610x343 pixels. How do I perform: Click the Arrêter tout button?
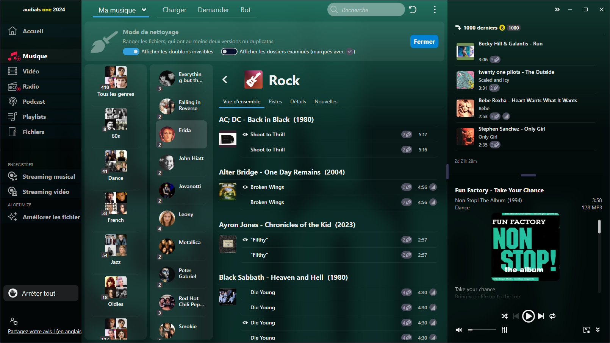(41, 293)
